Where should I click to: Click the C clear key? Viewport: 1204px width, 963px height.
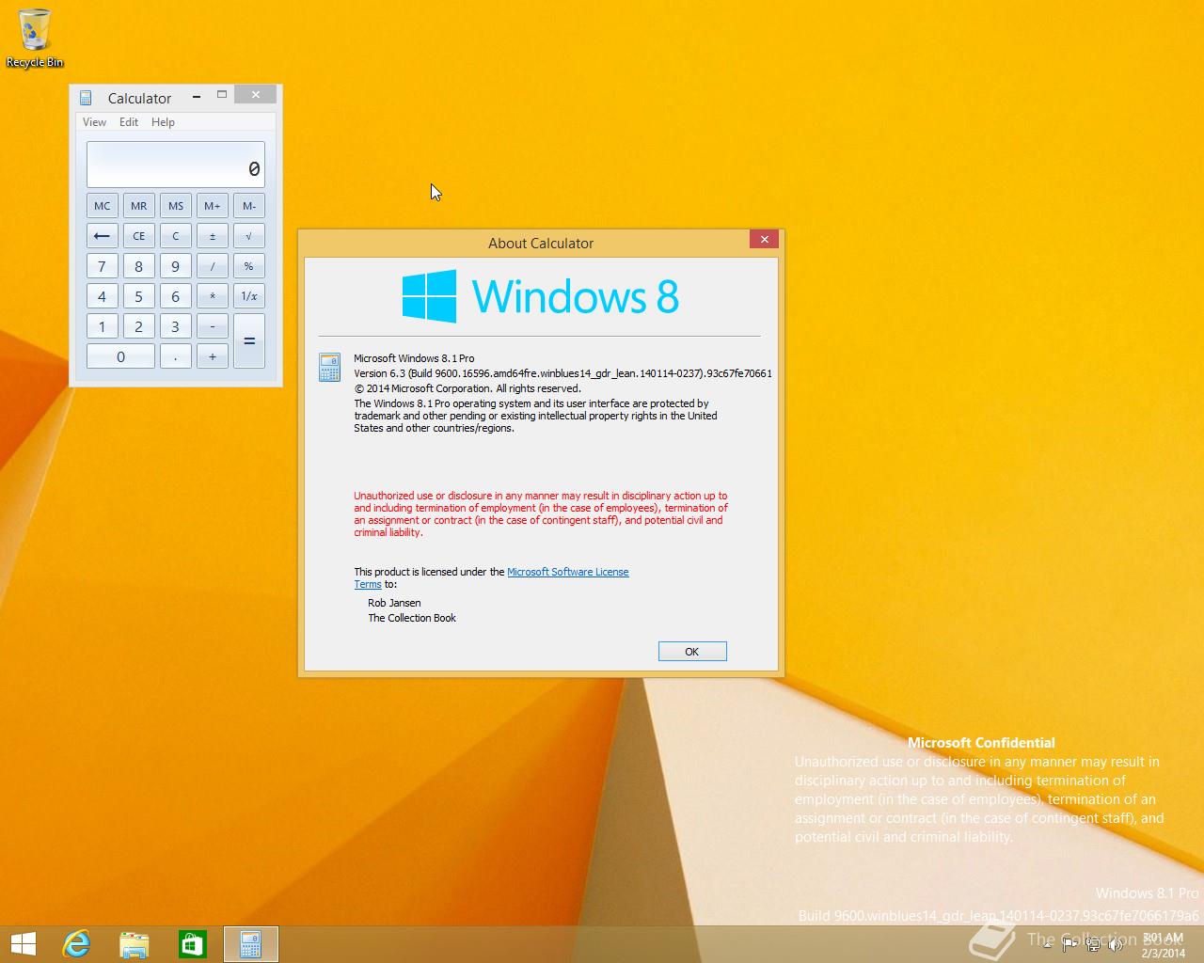pyautogui.click(x=176, y=236)
